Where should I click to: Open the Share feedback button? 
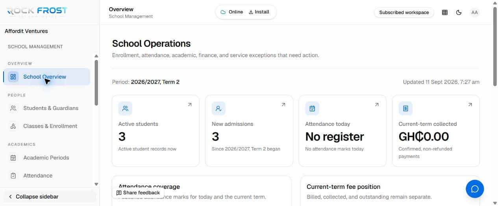[x=138, y=193]
